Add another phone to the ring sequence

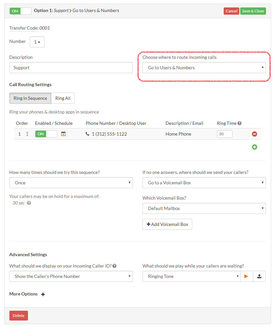[255, 147]
